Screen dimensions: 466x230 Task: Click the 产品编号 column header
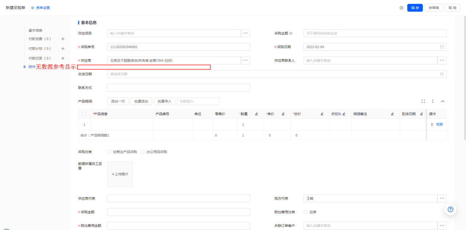click(x=173, y=114)
